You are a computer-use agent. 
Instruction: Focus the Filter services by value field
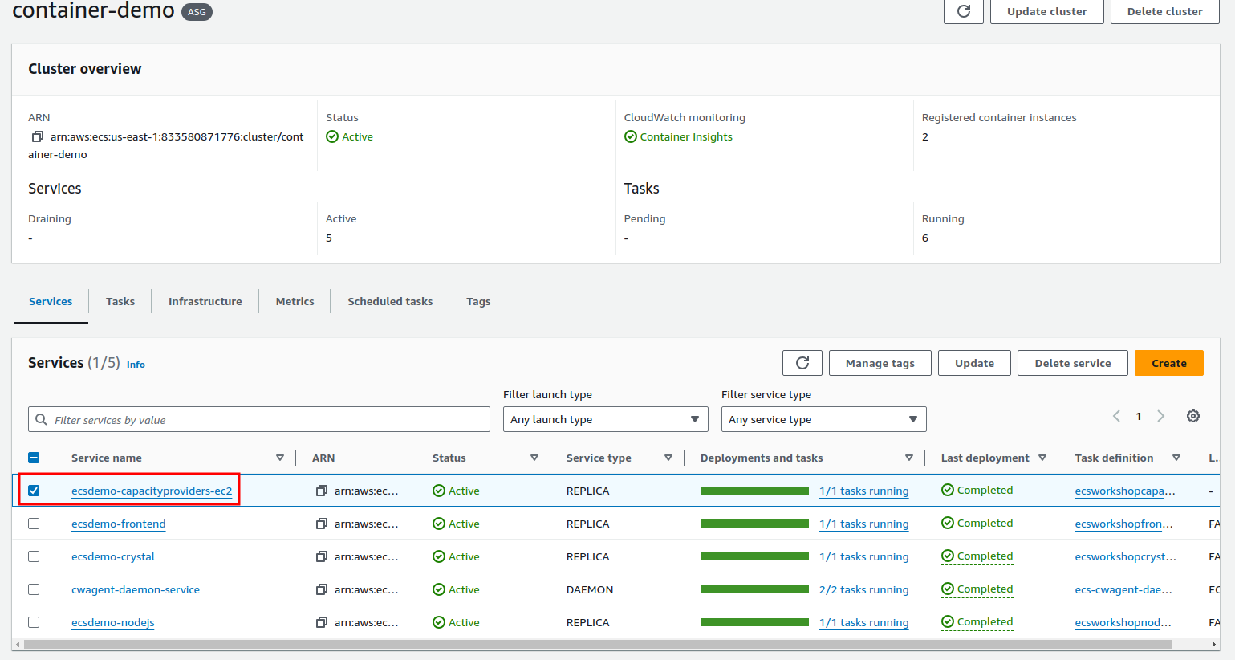pyautogui.click(x=259, y=419)
